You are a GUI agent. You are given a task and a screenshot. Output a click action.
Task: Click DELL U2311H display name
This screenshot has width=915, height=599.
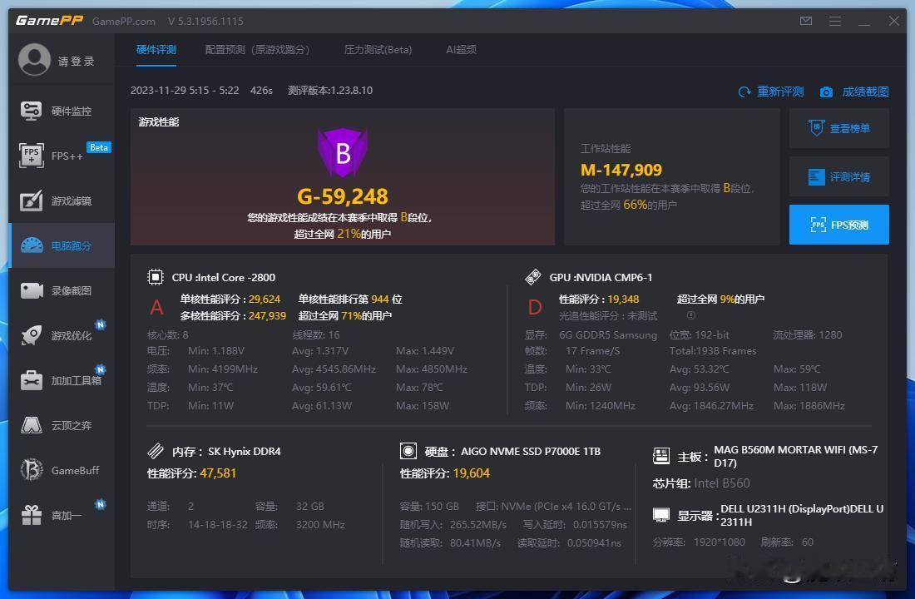coord(802,516)
